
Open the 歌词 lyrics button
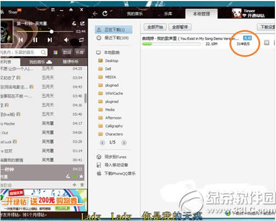click(67, 53)
